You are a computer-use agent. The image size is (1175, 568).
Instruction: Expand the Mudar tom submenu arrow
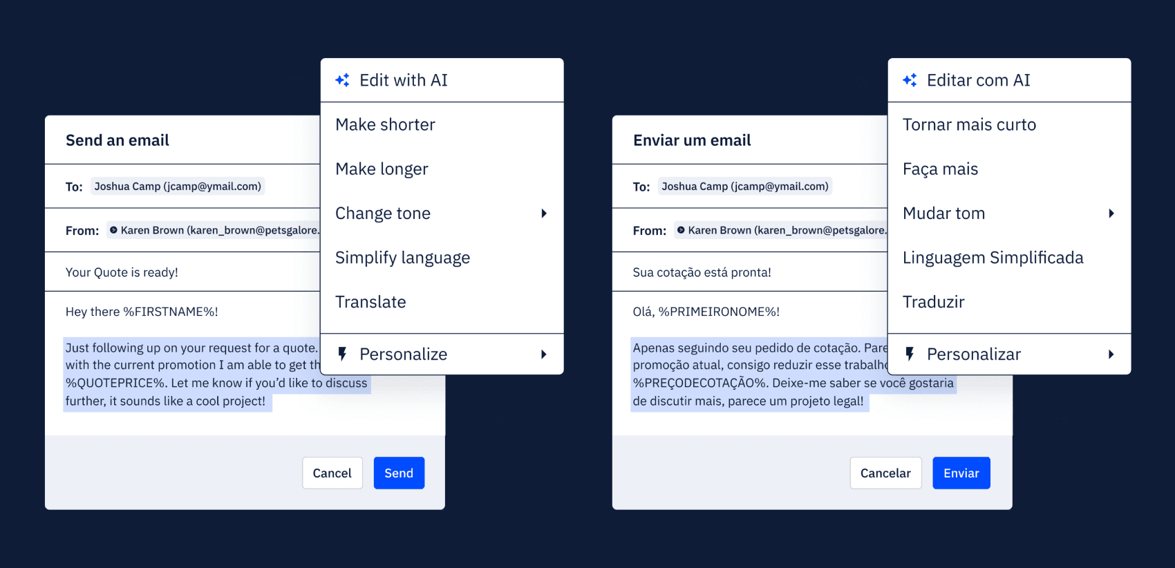click(x=1111, y=214)
